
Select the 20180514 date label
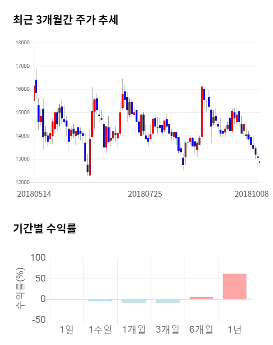[x=34, y=194]
